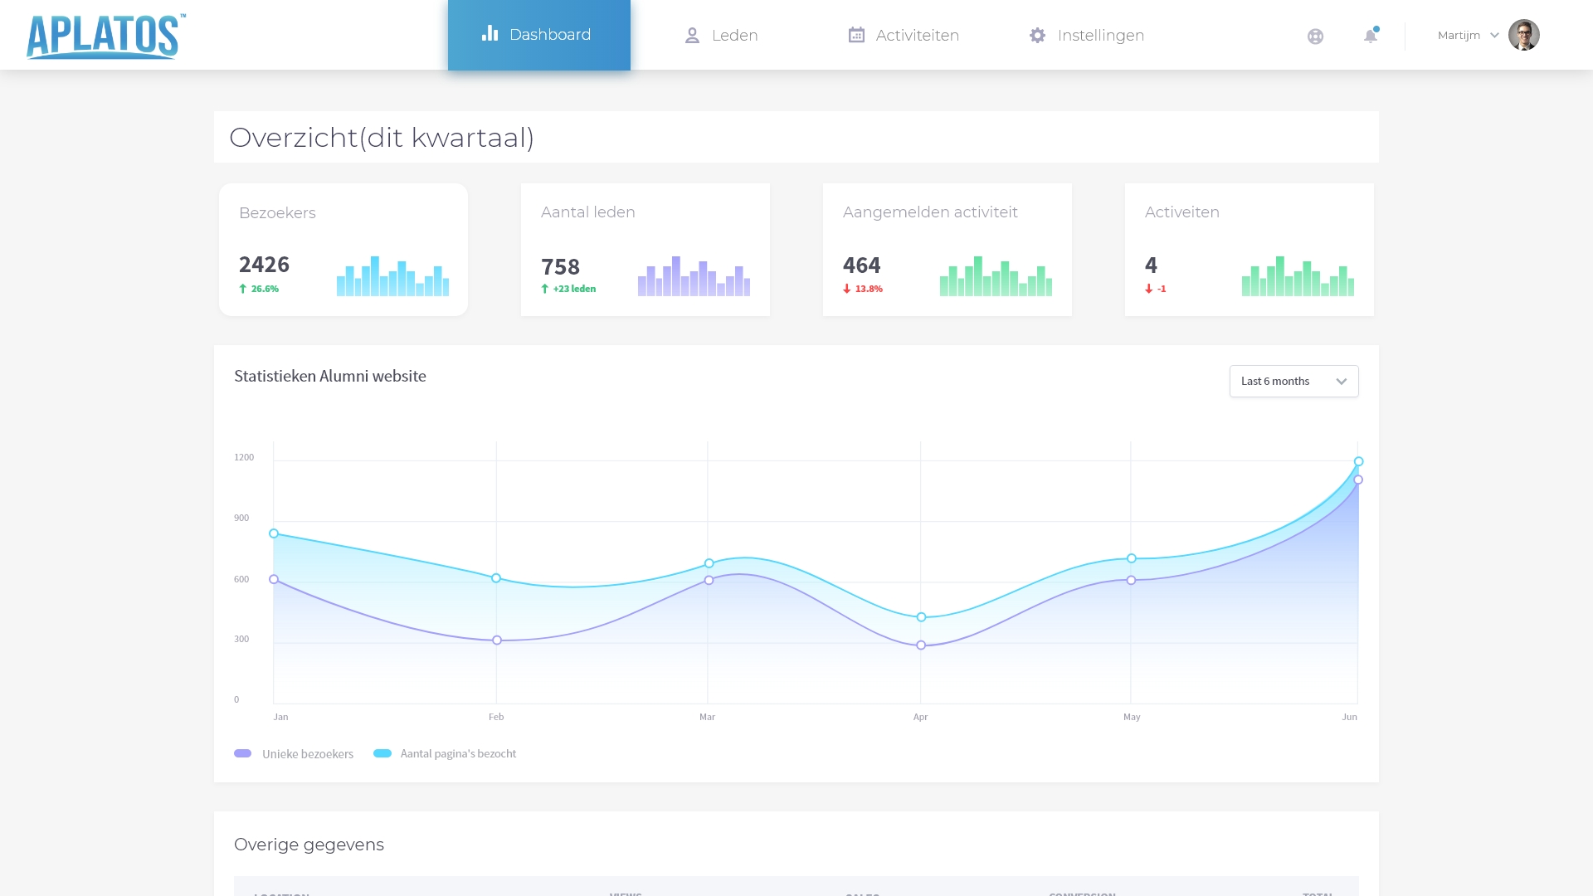Click the Martijm profile avatar

click(x=1523, y=35)
